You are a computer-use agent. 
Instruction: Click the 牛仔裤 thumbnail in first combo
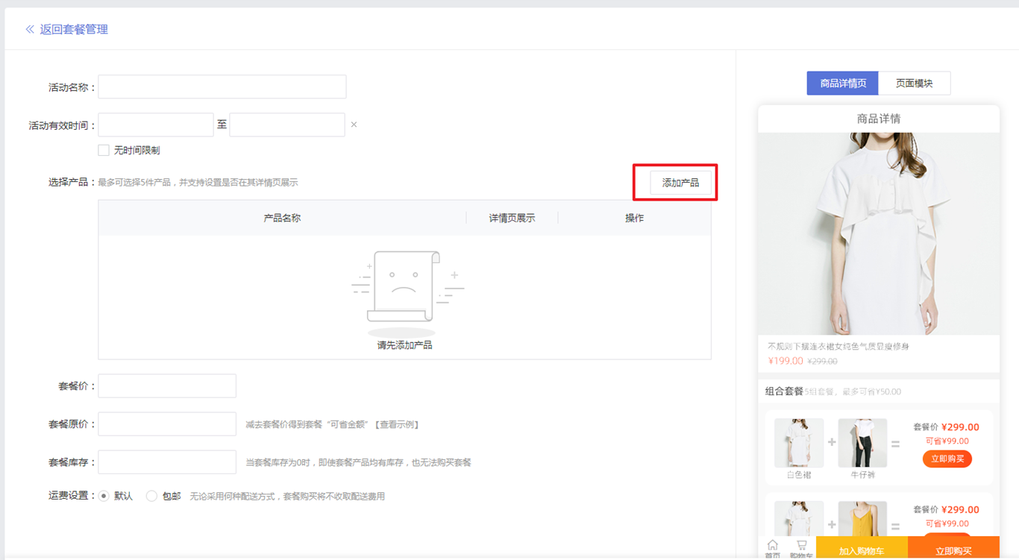pos(862,443)
